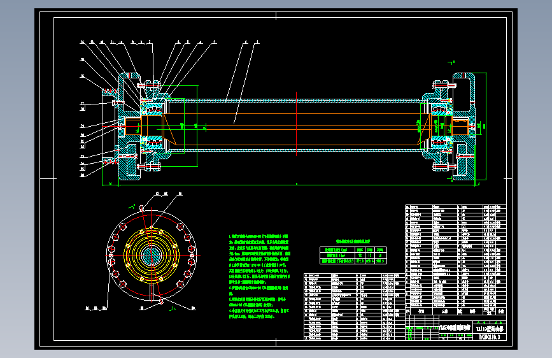Select the green technical notes text block
Image resolution: width=552 pixels, height=358 pixels.
coord(260,276)
